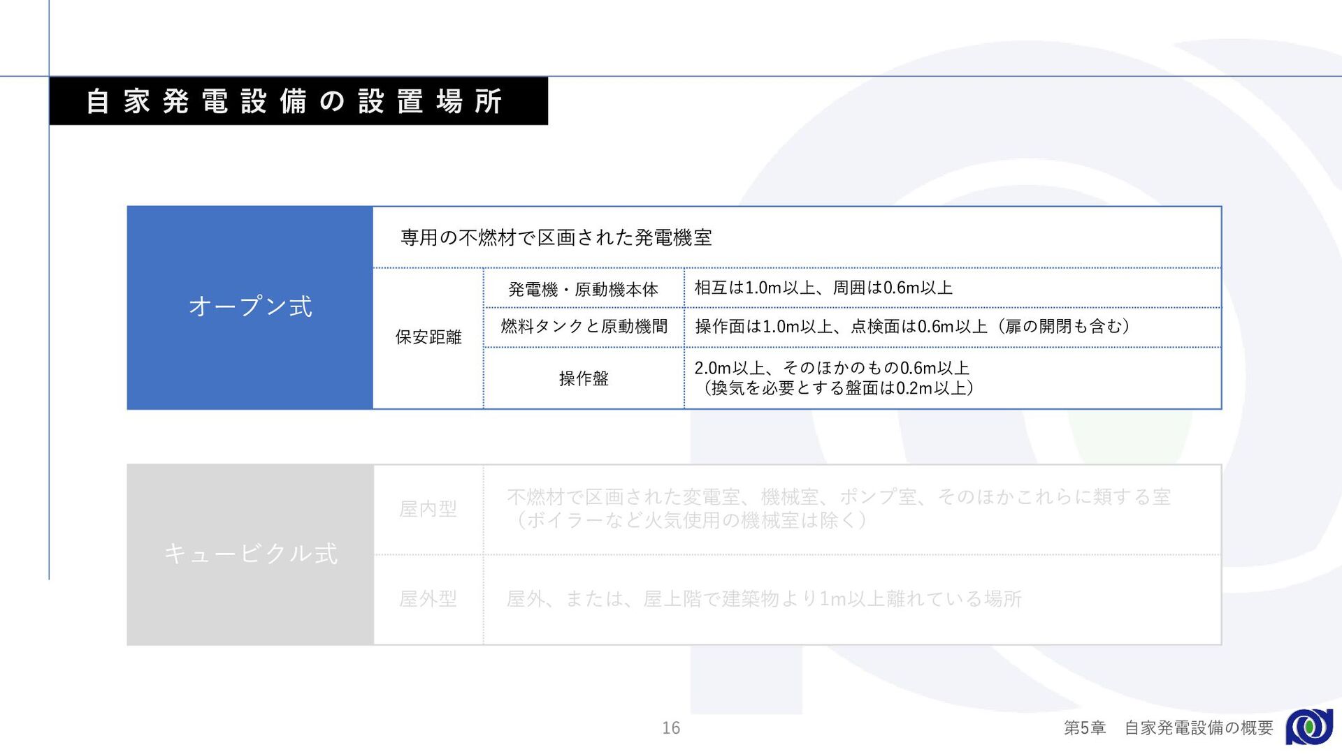Click the footer text 第5章 自家発電設備の概要
This screenshot has width=1342, height=754.
1169,728
